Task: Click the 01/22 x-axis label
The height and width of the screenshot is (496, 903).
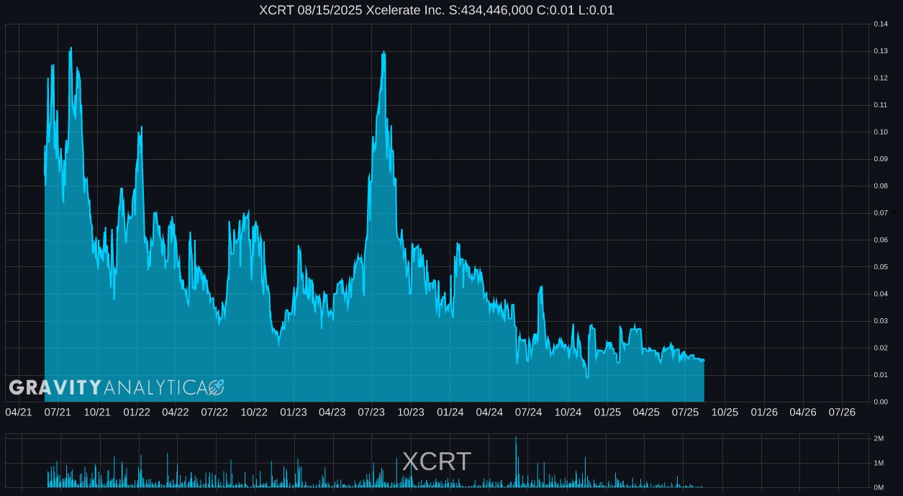Action: click(137, 412)
